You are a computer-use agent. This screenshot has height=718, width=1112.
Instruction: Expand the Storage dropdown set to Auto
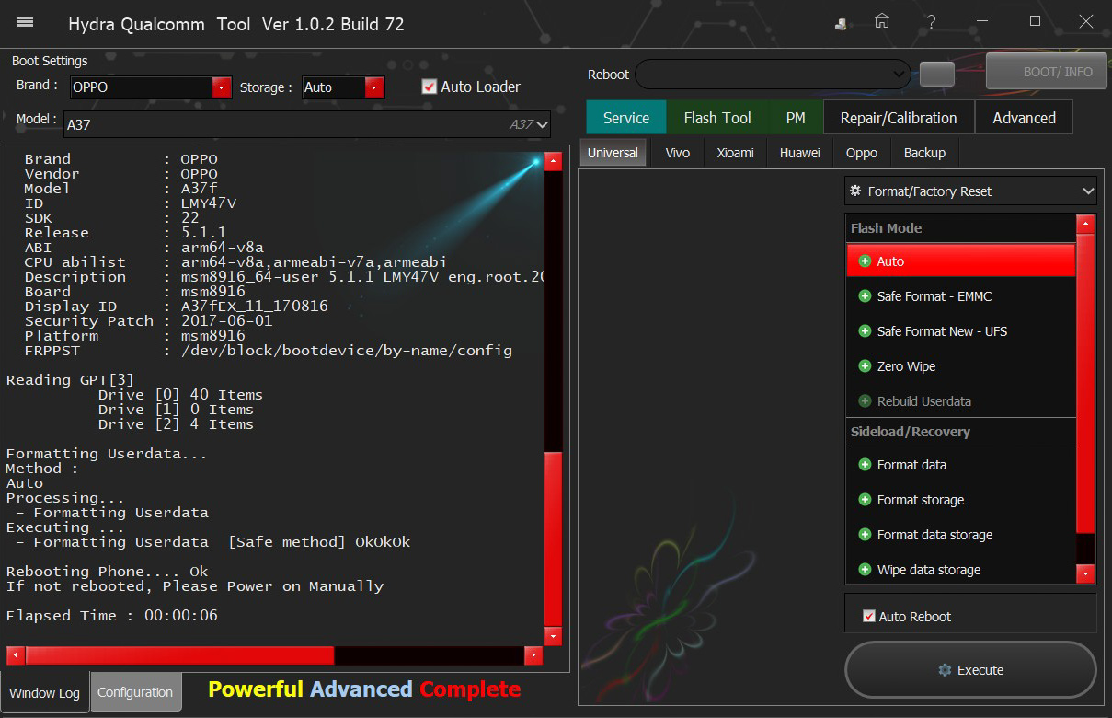373,87
